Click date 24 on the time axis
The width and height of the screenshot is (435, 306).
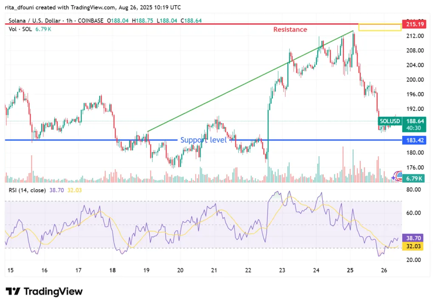(316, 270)
